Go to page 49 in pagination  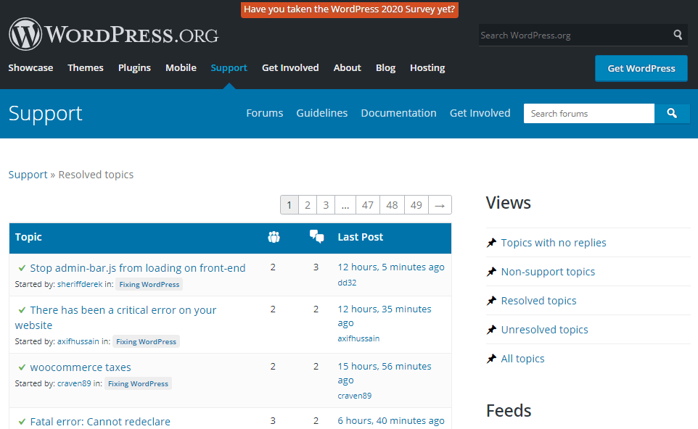[416, 205]
